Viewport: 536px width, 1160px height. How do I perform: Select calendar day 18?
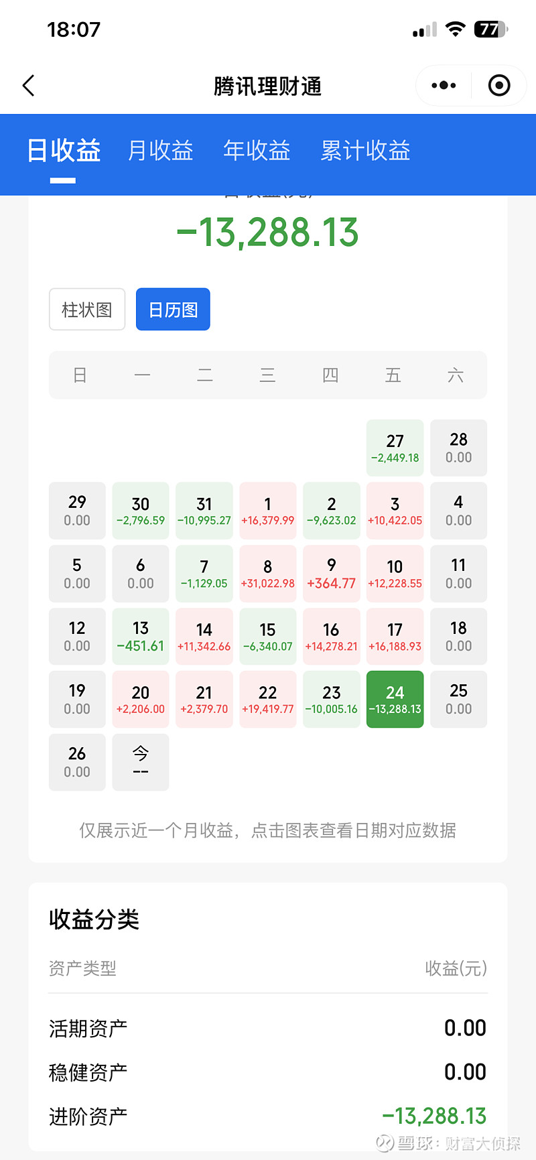459,637
